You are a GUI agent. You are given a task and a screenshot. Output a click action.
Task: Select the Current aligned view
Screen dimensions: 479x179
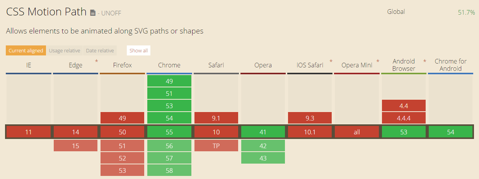coord(26,50)
